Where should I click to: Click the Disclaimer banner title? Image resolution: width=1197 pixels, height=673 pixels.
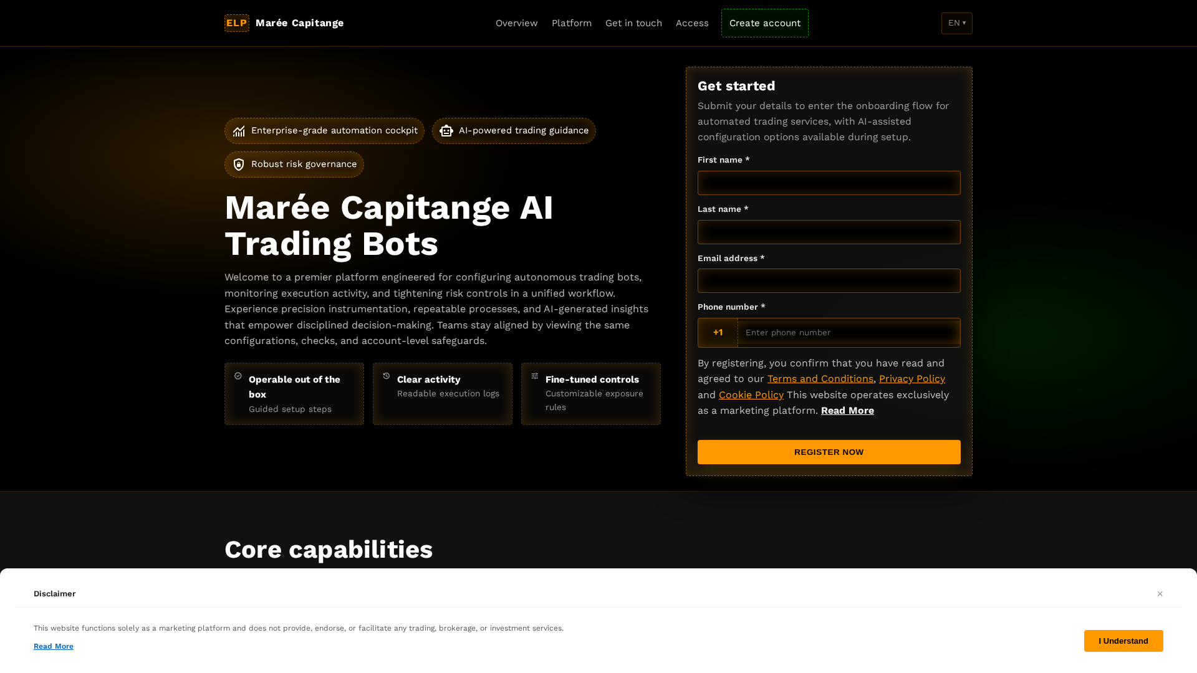[55, 594]
